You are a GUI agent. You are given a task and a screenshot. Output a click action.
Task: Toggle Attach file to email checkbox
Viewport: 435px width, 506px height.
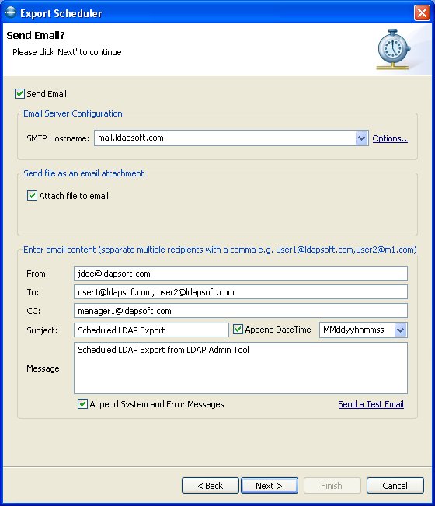32,196
